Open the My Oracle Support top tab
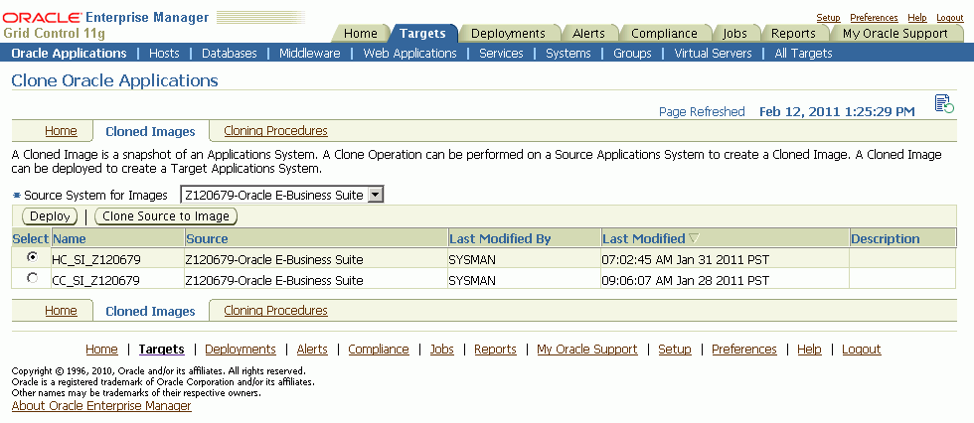This screenshot has width=974, height=423. click(895, 34)
